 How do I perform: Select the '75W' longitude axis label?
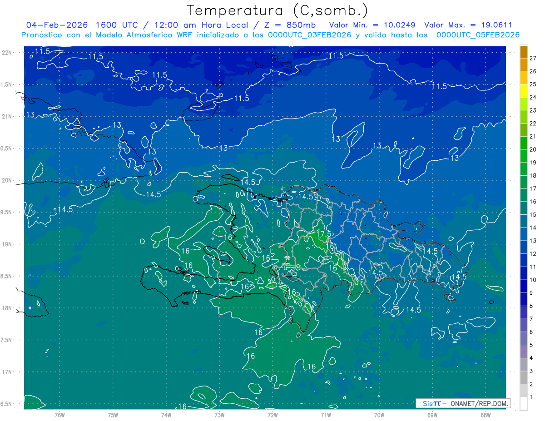(113, 415)
